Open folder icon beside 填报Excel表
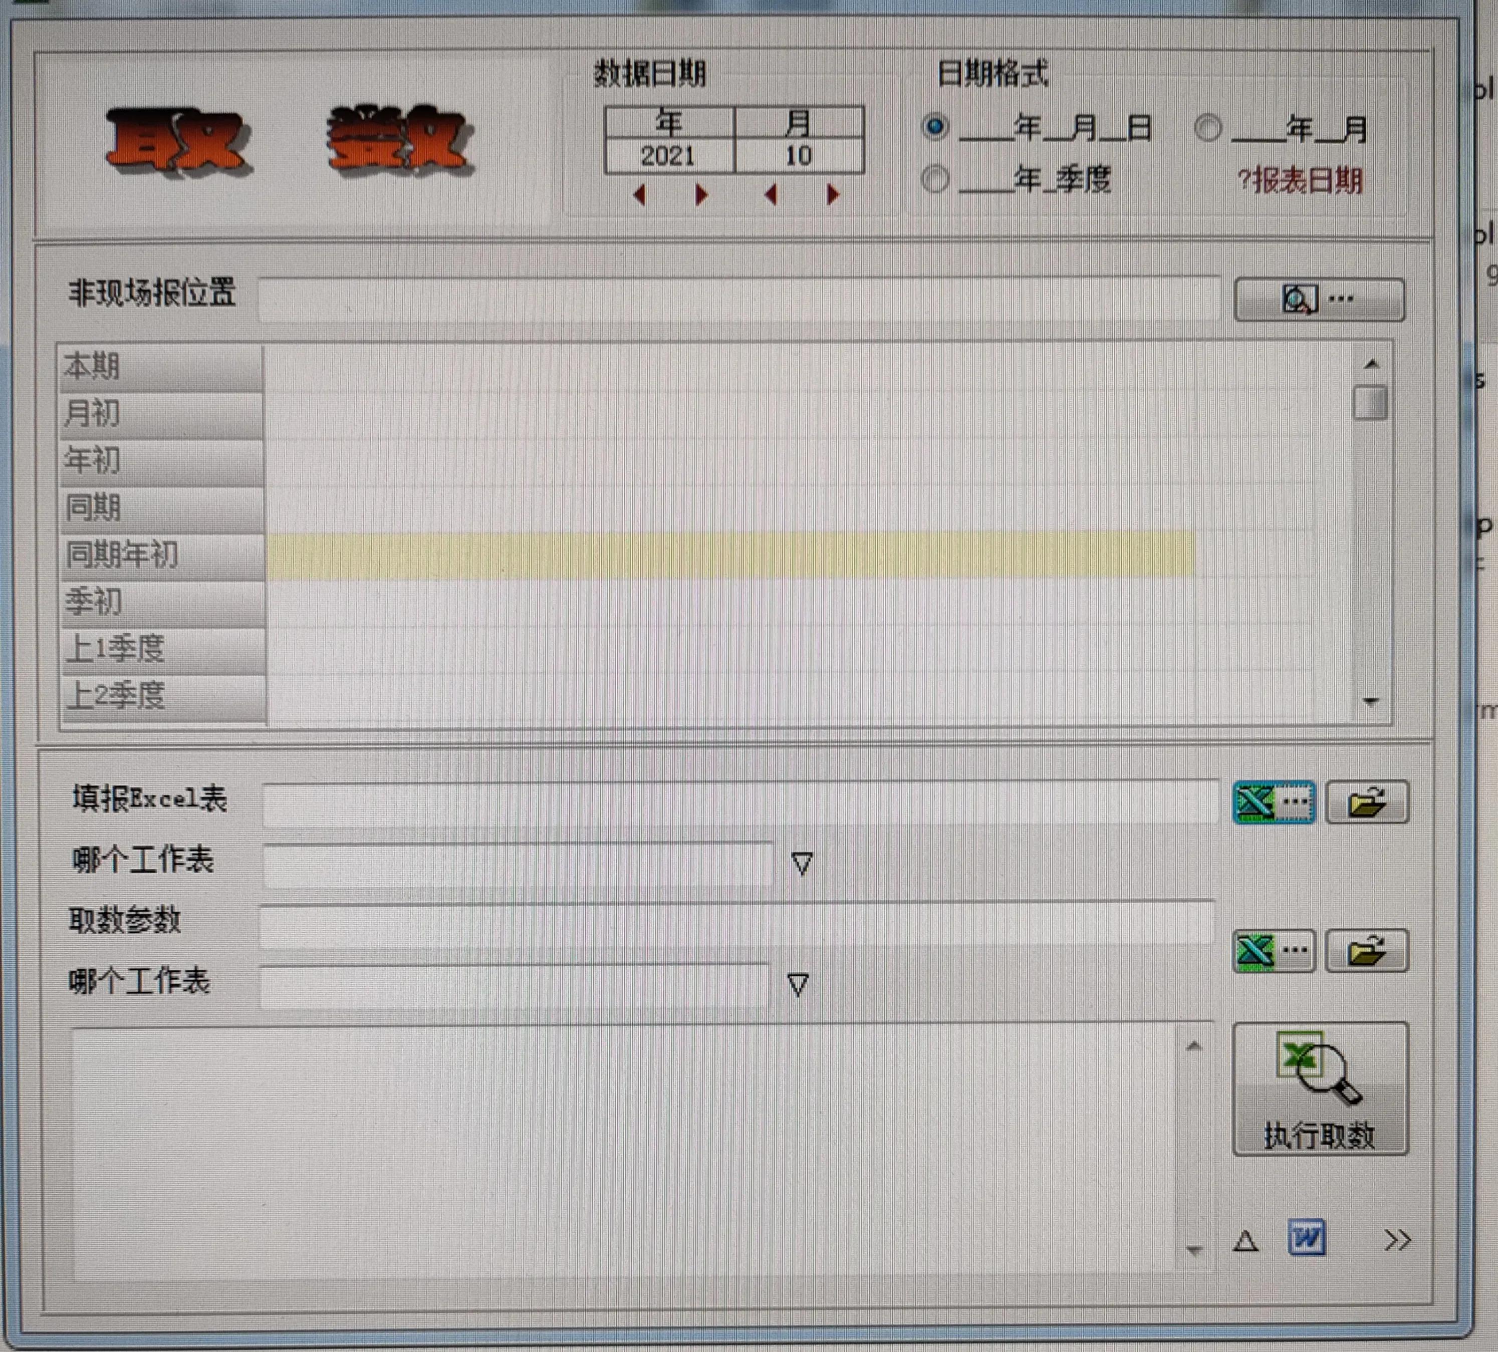This screenshot has height=1352, width=1498. coord(1366,802)
